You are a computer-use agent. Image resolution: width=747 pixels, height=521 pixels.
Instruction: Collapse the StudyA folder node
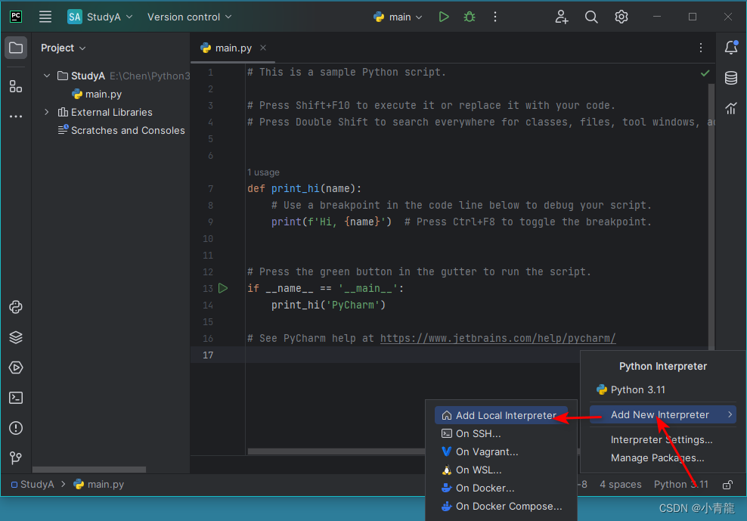tap(47, 76)
